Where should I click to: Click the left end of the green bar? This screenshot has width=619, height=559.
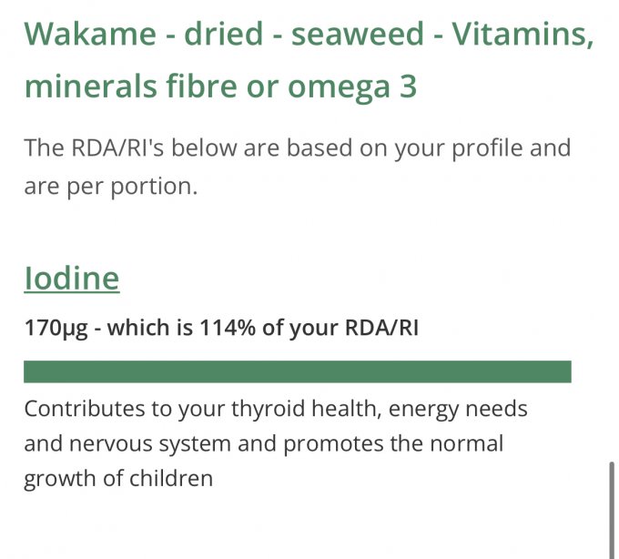tap(33, 371)
